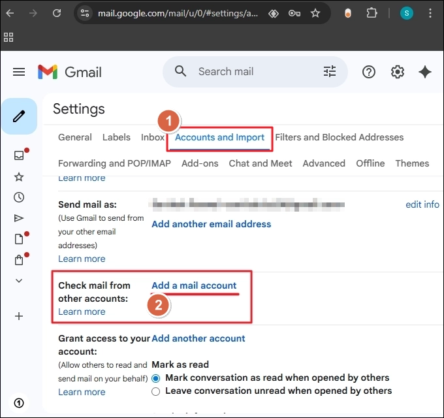This screenshot has width=444, height=418.
Task: Open site information icon in address bar
Action: point(85,13)
